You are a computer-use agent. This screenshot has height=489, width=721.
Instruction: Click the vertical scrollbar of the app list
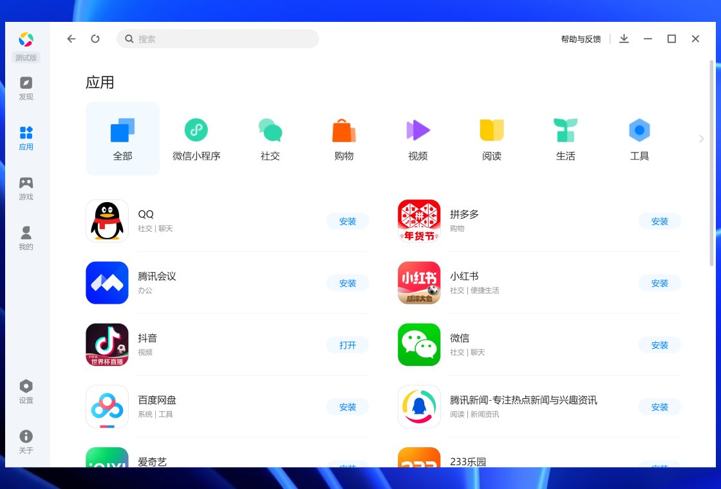(x=711, y=163)
